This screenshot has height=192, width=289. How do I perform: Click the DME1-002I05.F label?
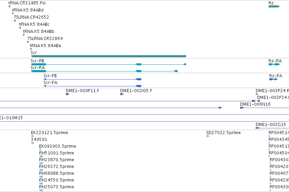136,90
